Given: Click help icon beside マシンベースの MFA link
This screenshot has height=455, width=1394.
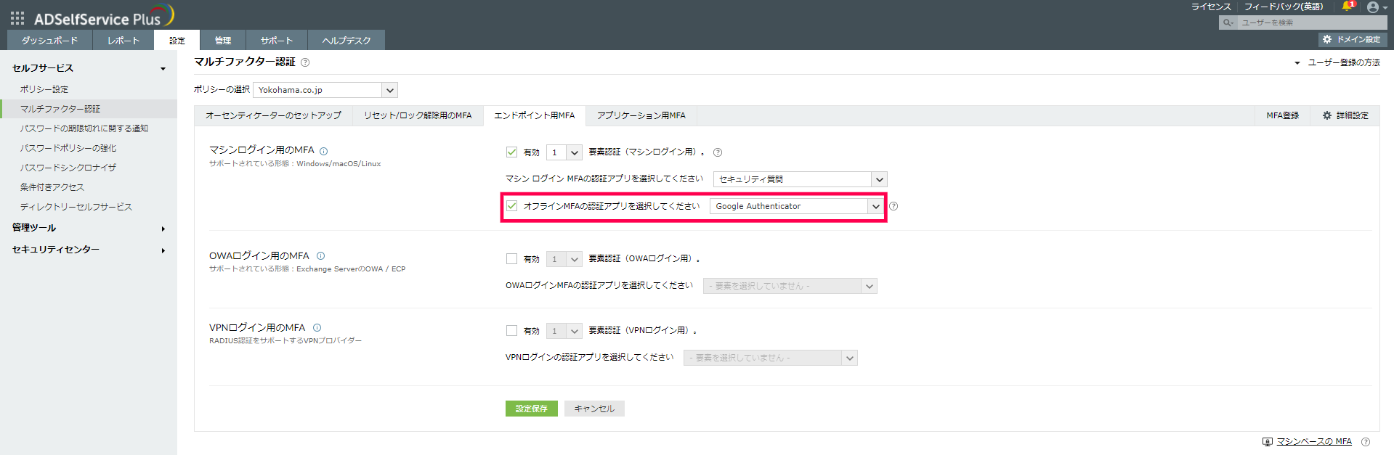Looking at the screenshot, I should pyautogui.click(x=1366, y=441).
